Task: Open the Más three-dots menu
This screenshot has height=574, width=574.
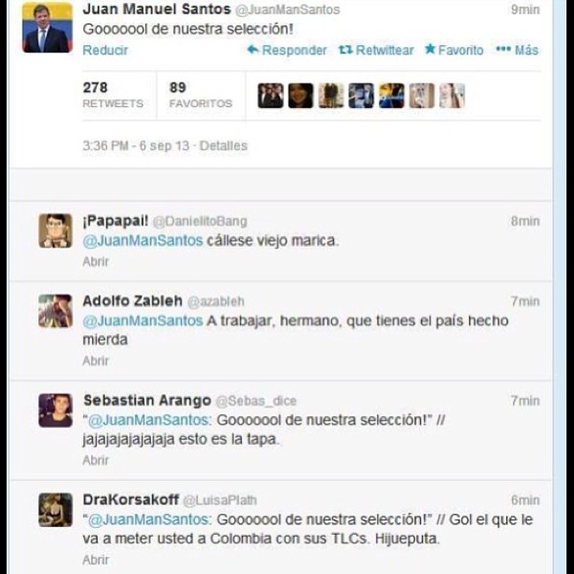Action: pyautogui.click(x=503, y=49)
